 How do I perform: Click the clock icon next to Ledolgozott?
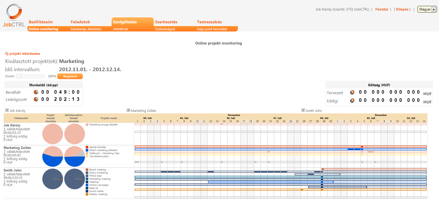click(x=36, y=99)
